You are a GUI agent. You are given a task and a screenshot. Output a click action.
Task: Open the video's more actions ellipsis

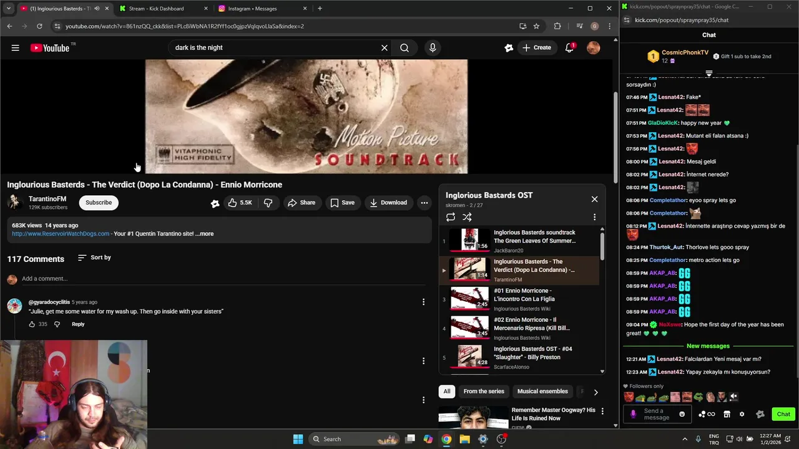[424, 203]
